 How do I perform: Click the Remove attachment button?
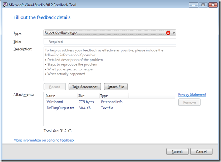pyautogui.click(x=189, y=102)
